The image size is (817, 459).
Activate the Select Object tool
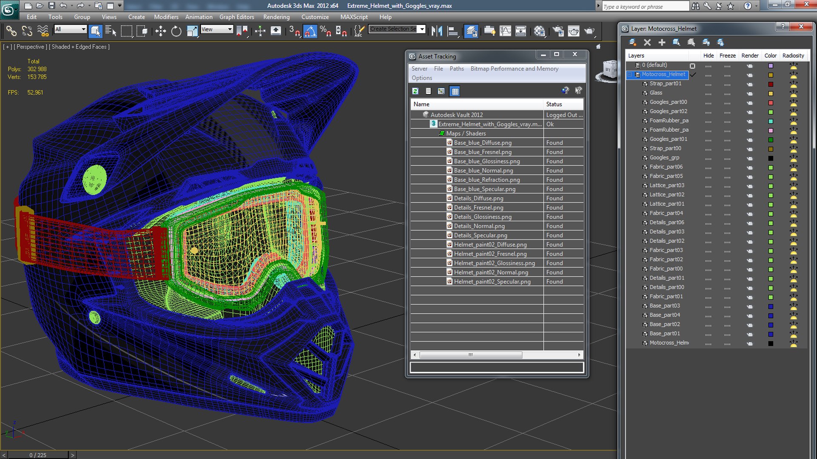coord(95,31)
